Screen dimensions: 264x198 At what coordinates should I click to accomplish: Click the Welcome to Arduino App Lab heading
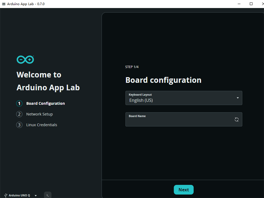[48, 81]
